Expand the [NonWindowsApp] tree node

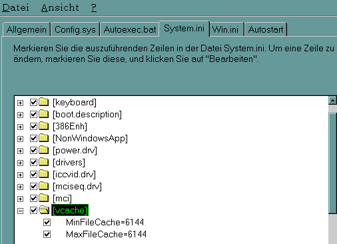[20, 139]
